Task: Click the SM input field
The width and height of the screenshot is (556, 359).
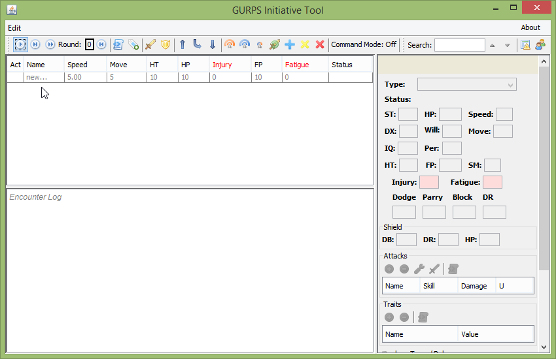Action: point(493,165)
